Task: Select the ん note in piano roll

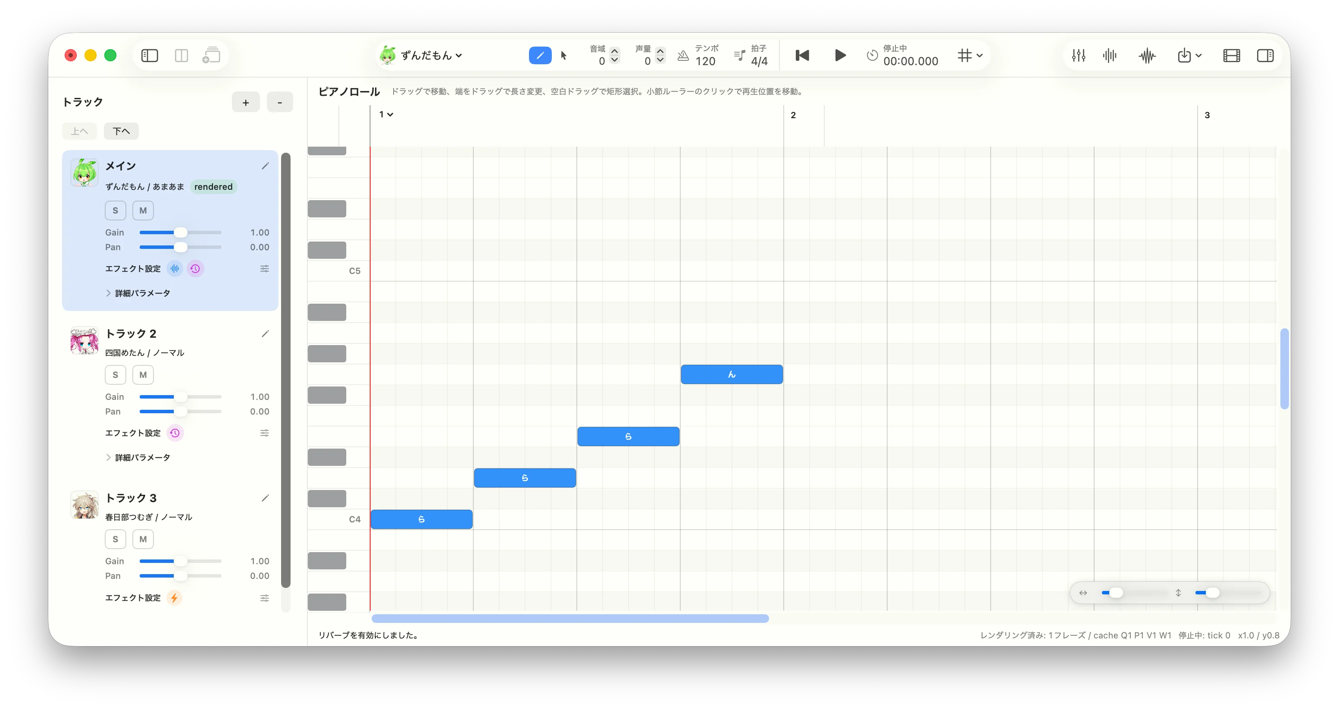Action: (x=731, y=374)
